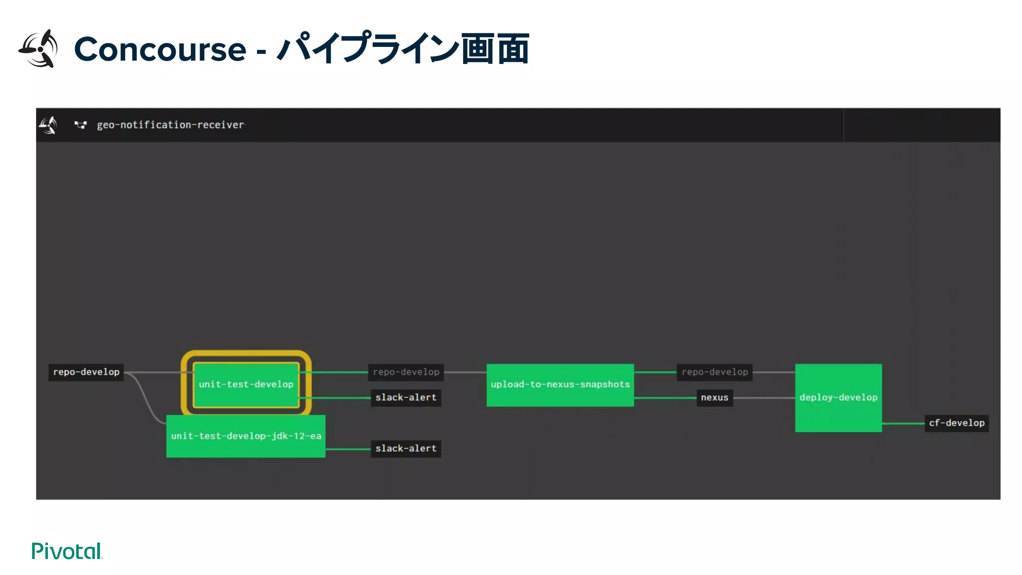Viewport: 1022px width, 575px height.
Task: Click the green line from deploy-develop to cf-develop
Action: 903,423
